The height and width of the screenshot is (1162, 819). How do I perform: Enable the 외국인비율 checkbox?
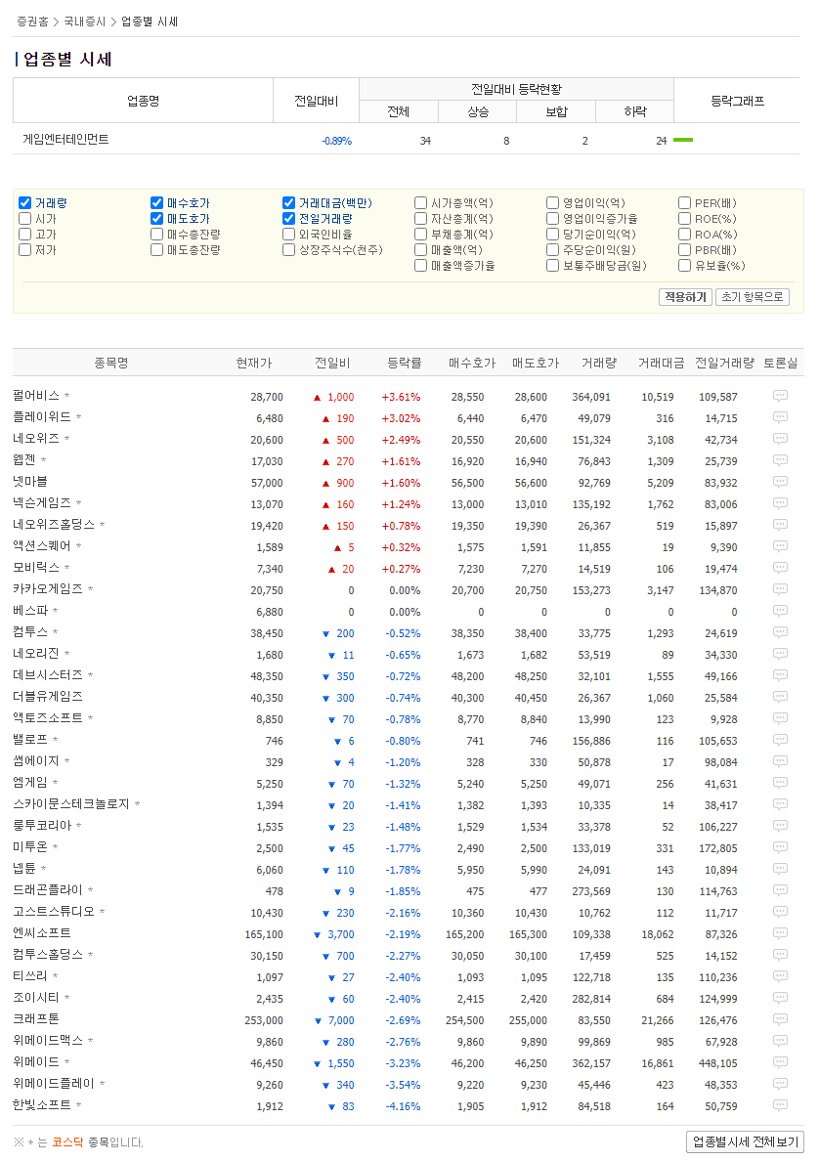(289, 235)
